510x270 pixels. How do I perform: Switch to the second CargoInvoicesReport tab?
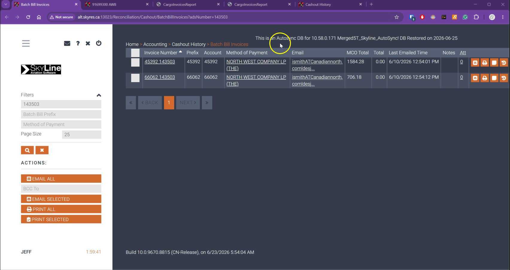pos(259,4)
